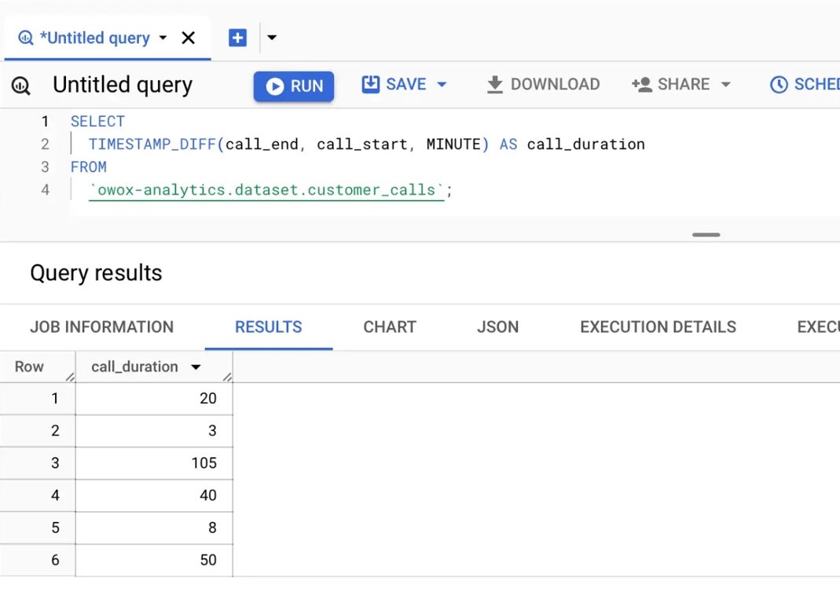Screen dimensions: 840x603
Task: Close the Untitled query tab
Action: coord(188,38)
